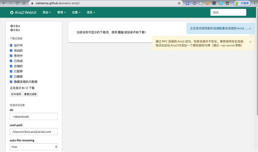258x152 pixels.
Task: Click Aria2 WebUI brand link
Action: coord(23,13)
